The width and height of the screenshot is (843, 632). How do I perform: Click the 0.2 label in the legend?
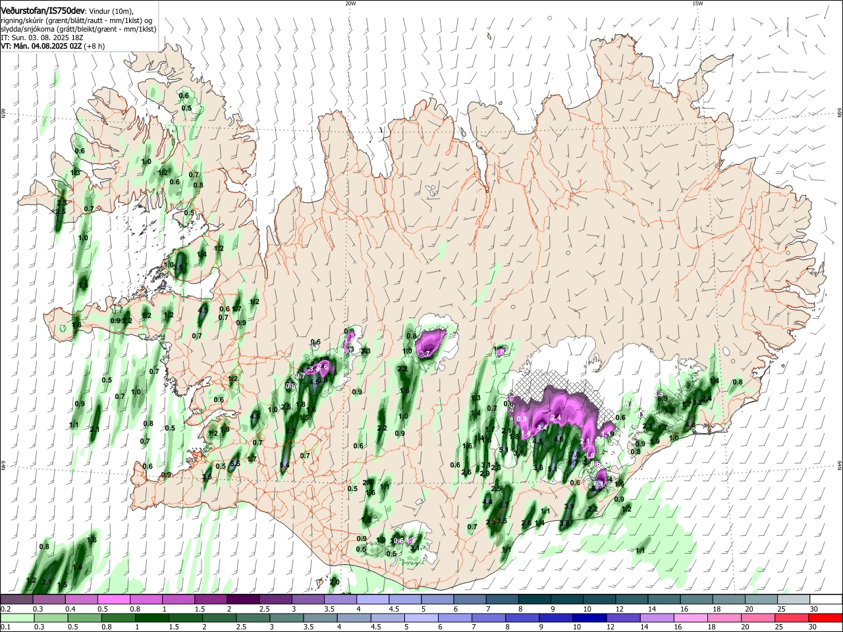(x=6, y=609)
